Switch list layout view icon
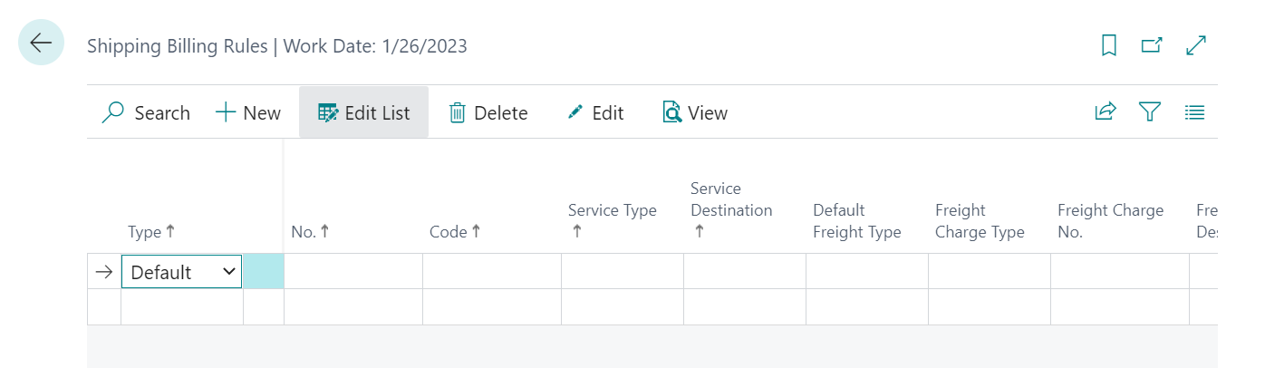Image resolution: width=1265 pixels, height=368 pixels. click(x=1194, y=112)
